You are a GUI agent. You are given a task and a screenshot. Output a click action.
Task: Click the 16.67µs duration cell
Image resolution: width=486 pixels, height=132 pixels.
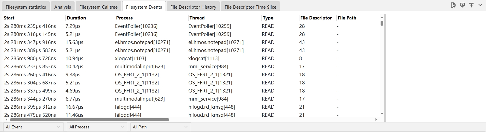point(74,107)
